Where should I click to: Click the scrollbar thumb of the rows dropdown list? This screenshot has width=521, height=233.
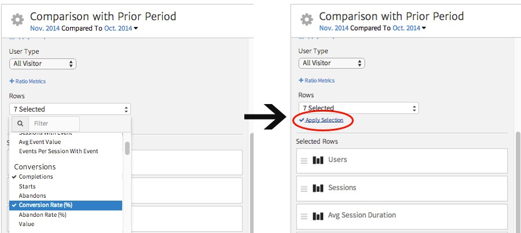click(x=127, y=147)
